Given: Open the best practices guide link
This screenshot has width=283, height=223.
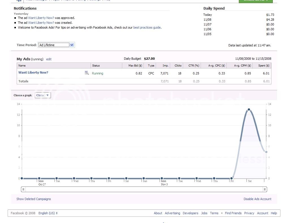Looking at the screenshot, I should 147,28.
